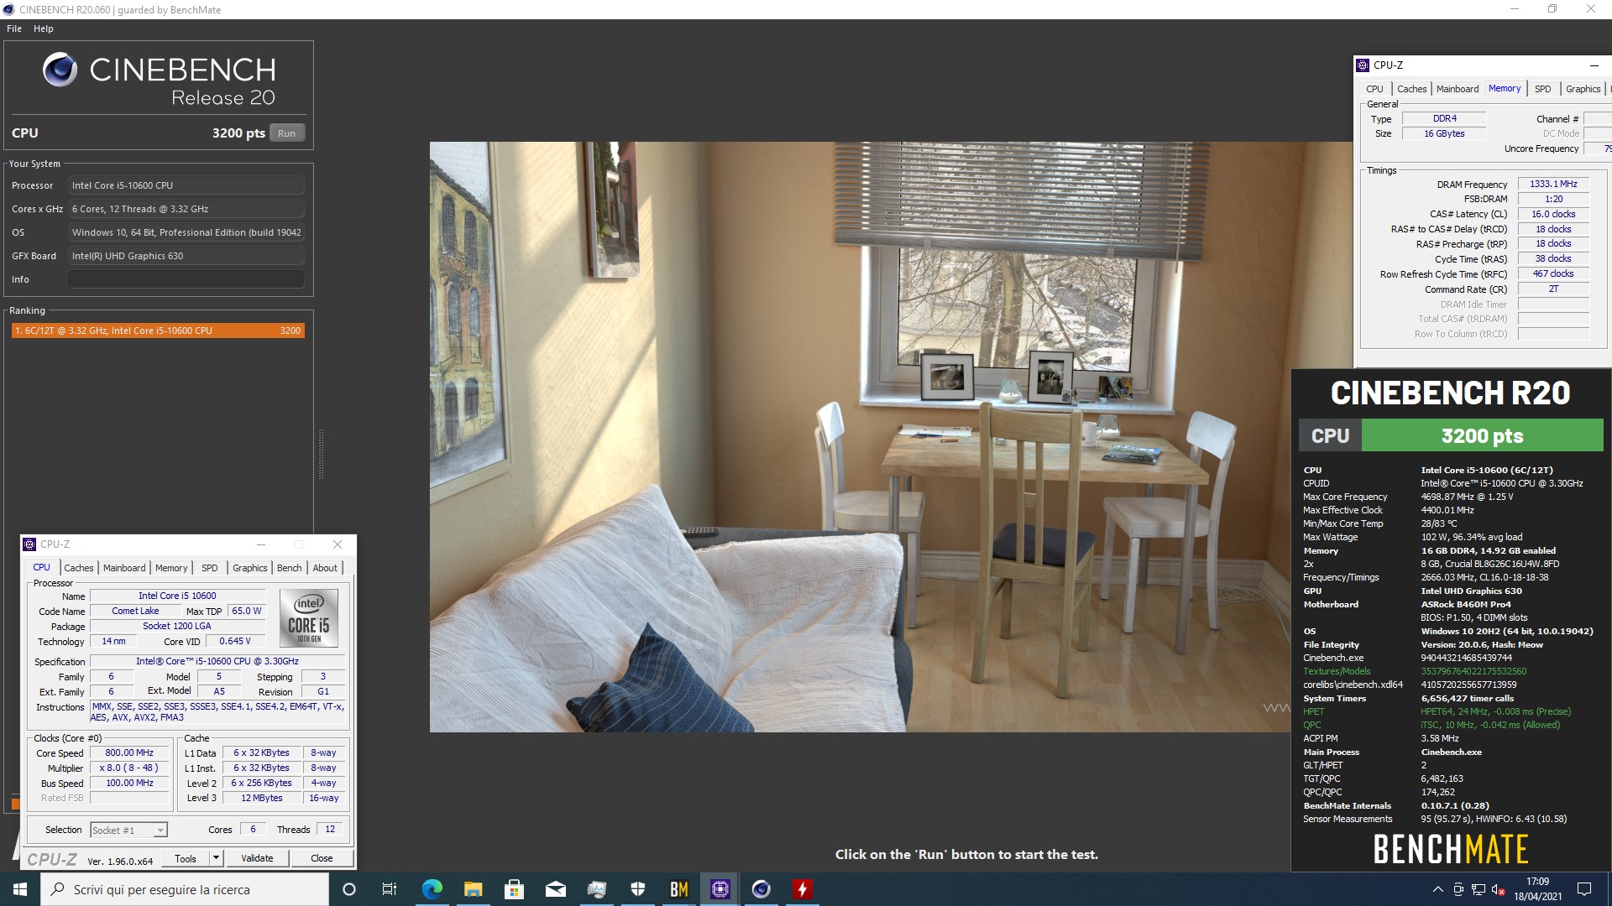Switch to Caches tab in top-right CPU-Z window
The width and height of the screenshot is (1612, 906).
click(1411, 89)
